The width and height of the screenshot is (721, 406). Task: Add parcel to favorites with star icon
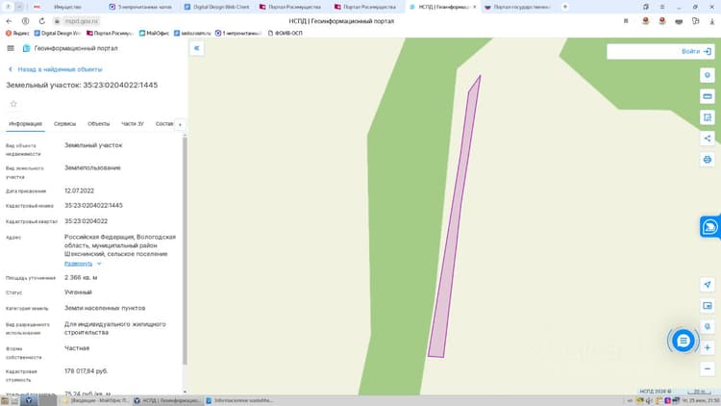click(x=13, y=104)
